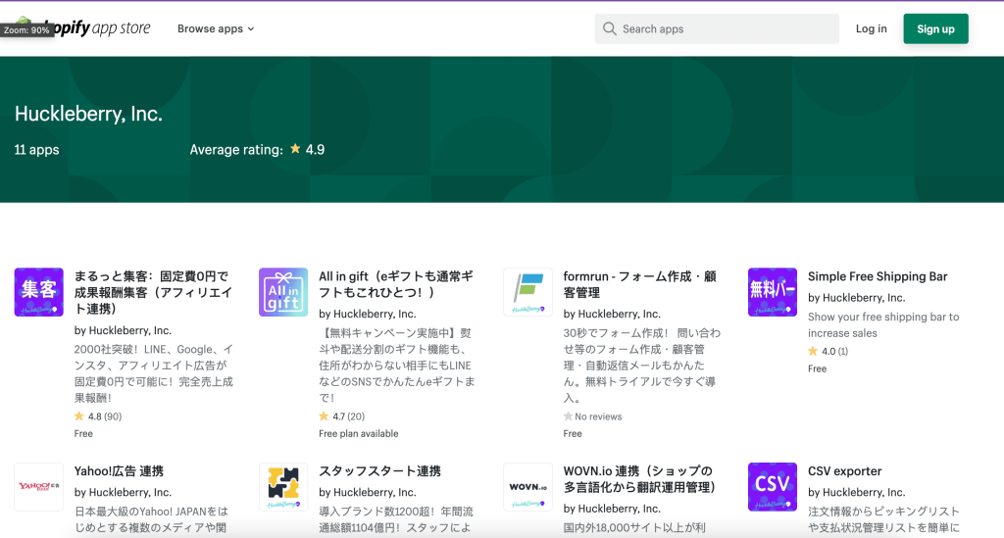This screenshot has width=1004, height=538.
Task: Open the まるっと集客 app title link
Action: pos(153,292)
